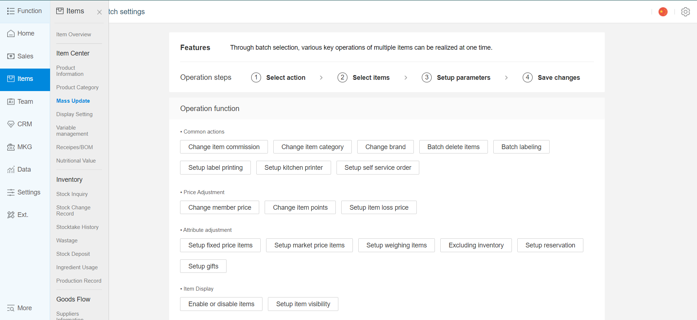The image size is (697, 320).
Task: Select the Items icon in left sidebar
Action: (11, 79)
